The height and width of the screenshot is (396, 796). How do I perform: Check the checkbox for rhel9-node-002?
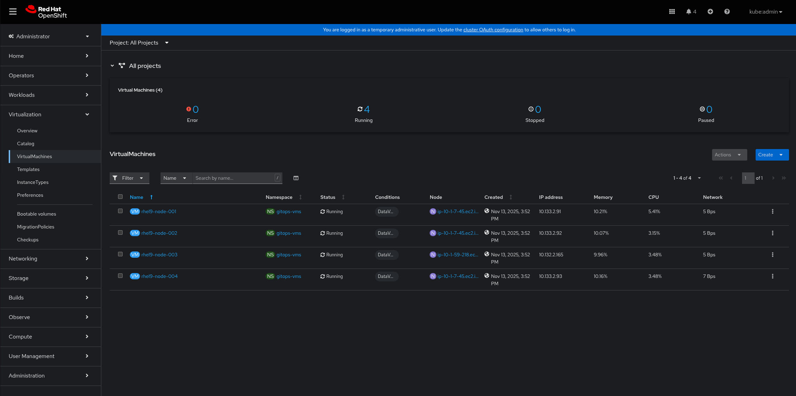(x=120, y=233)
